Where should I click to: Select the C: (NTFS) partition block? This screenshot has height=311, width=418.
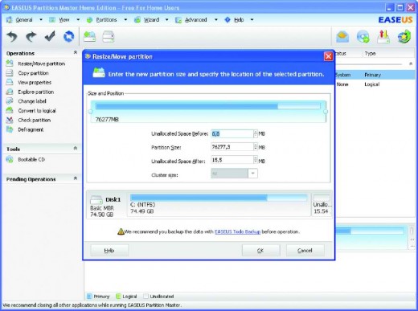click(x=219, y=205)
